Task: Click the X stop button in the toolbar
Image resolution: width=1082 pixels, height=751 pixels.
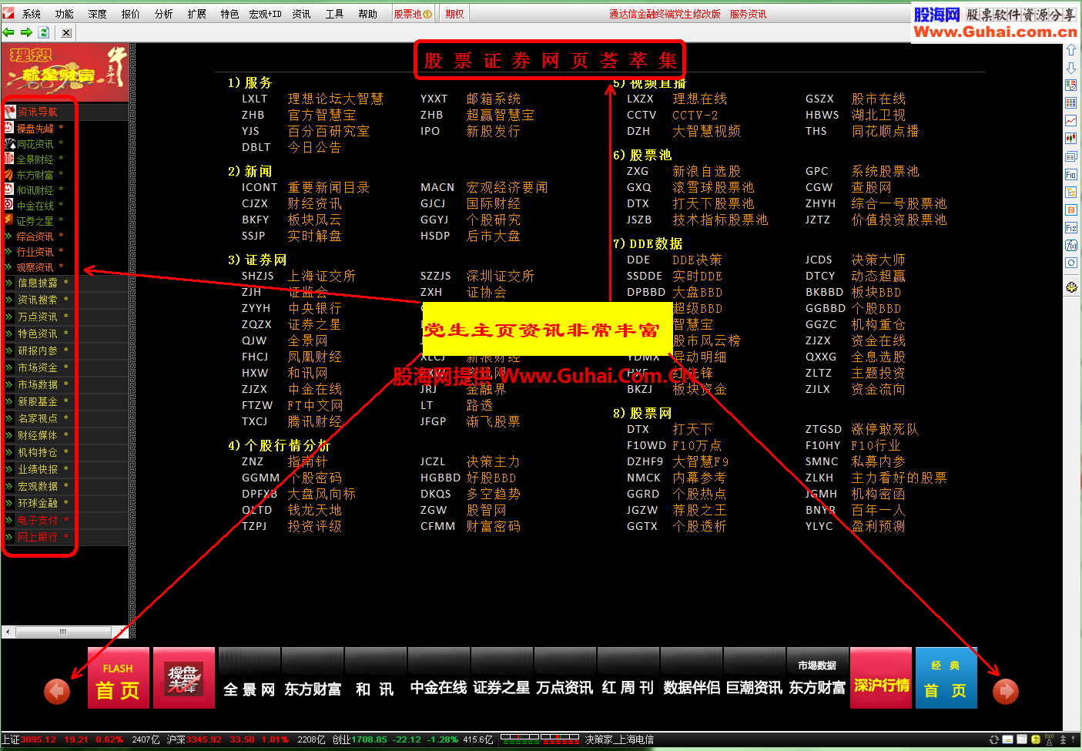Action: pyautogui.click(x=66, y=32)
